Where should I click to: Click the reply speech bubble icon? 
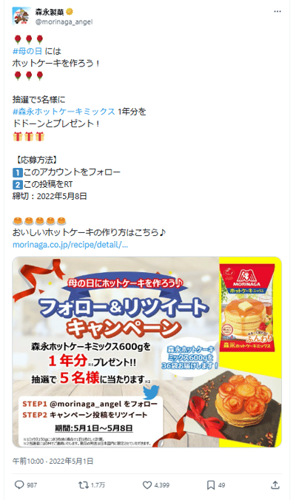[19, 484]
